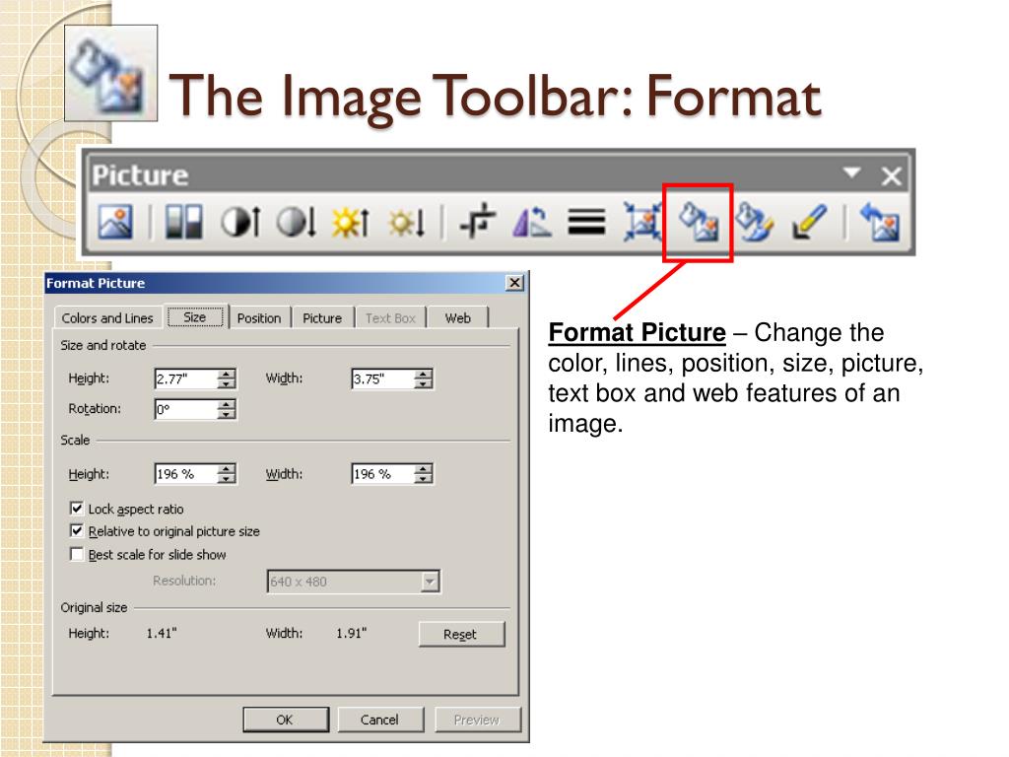
Task: Increase Rotation with up arrow
Action: [x=227, y=404]
